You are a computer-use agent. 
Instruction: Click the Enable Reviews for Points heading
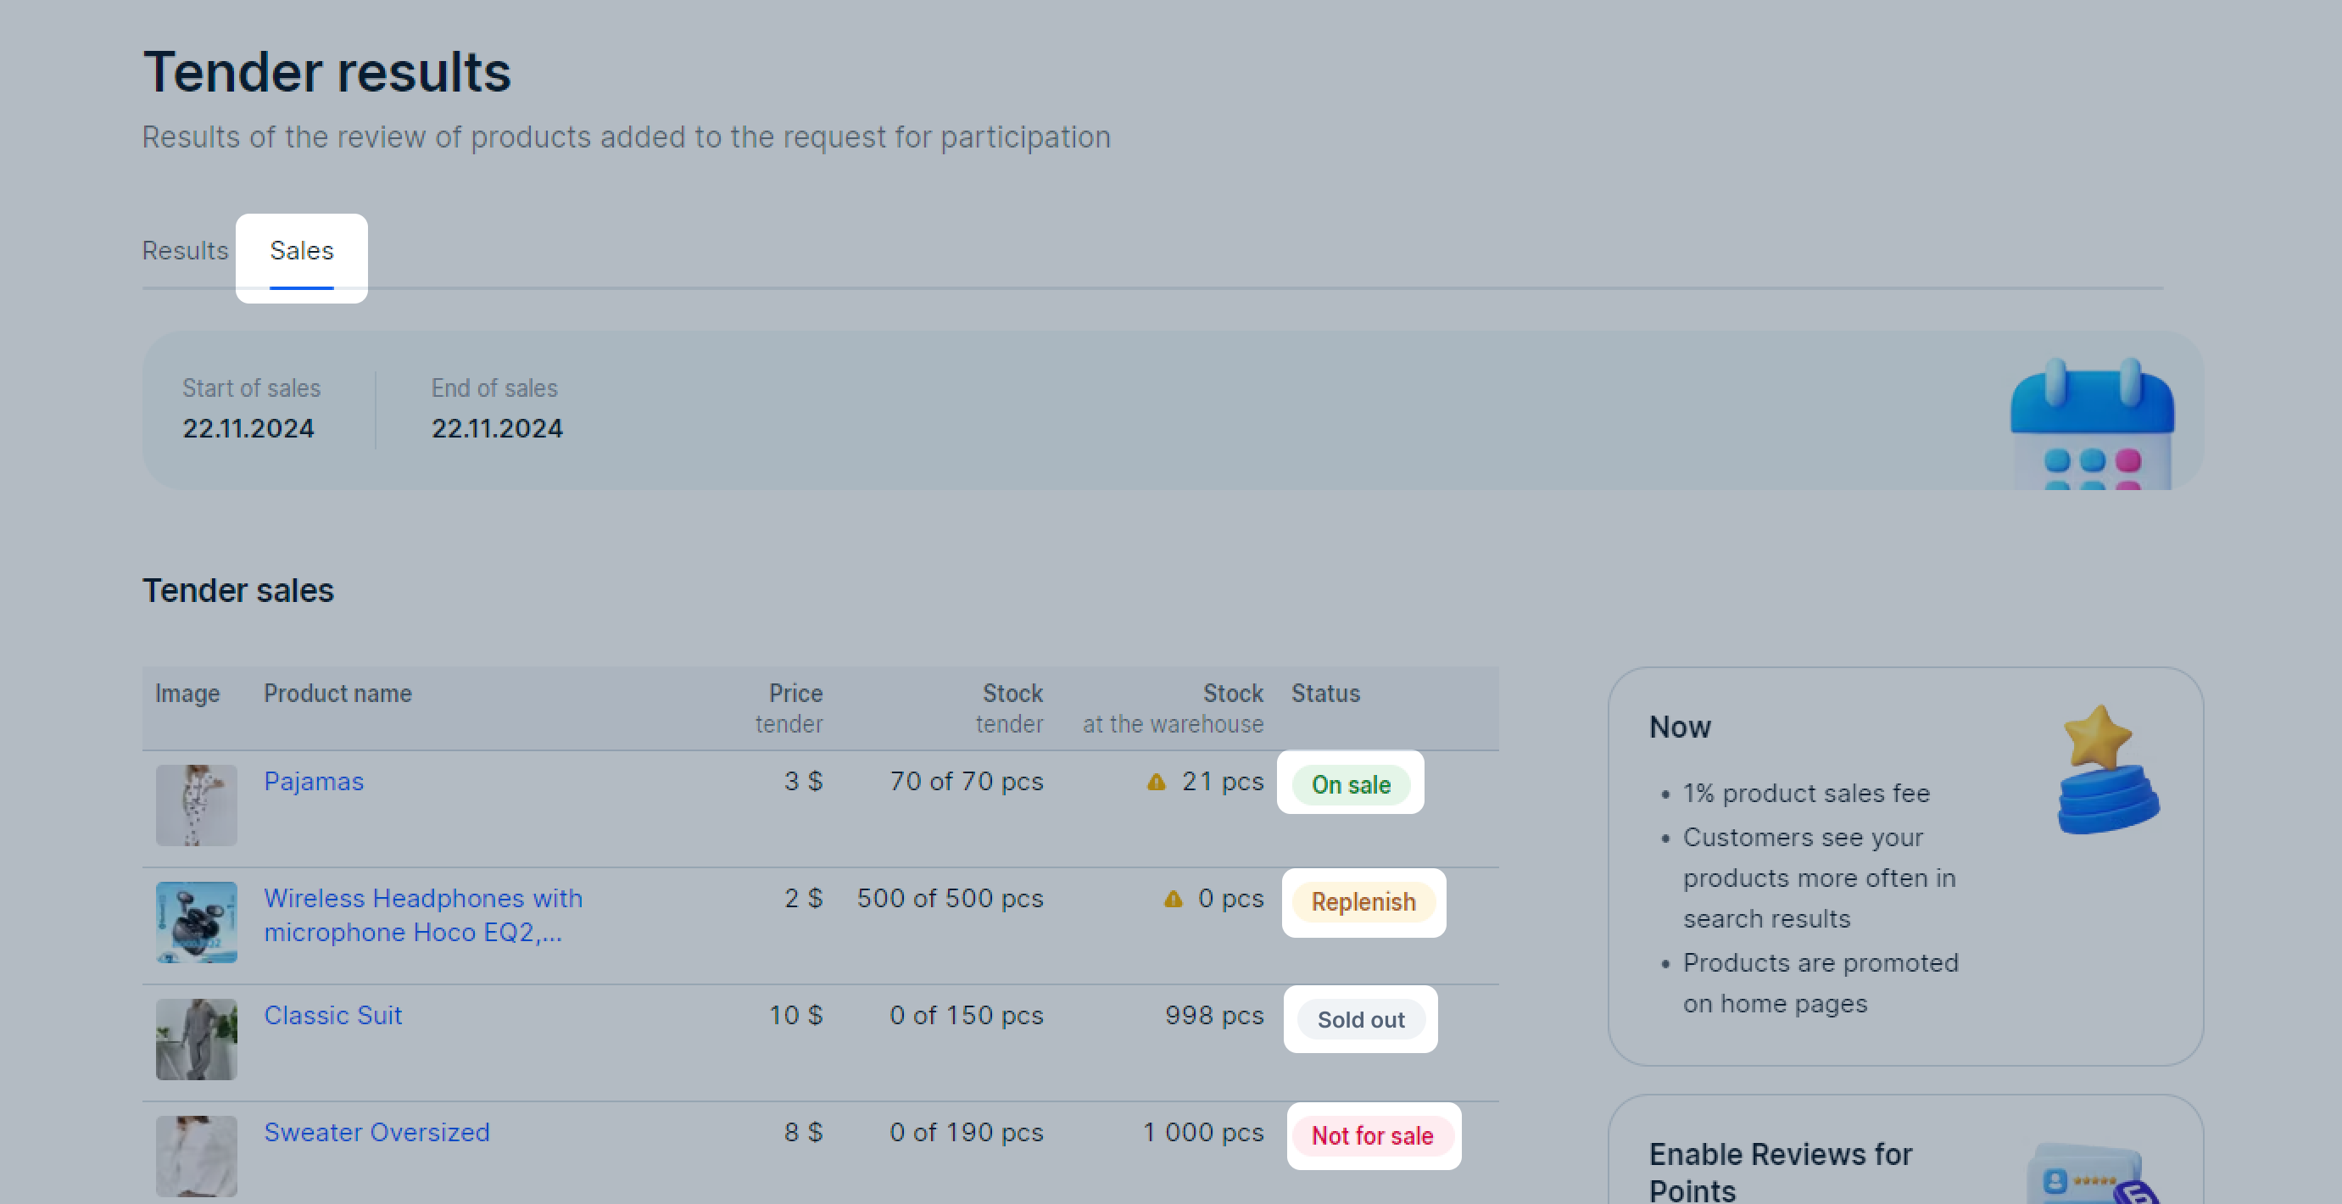click(1780, 1172)
